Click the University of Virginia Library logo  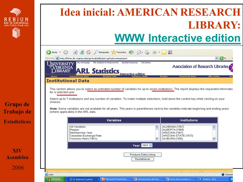[x=60, y=67]
